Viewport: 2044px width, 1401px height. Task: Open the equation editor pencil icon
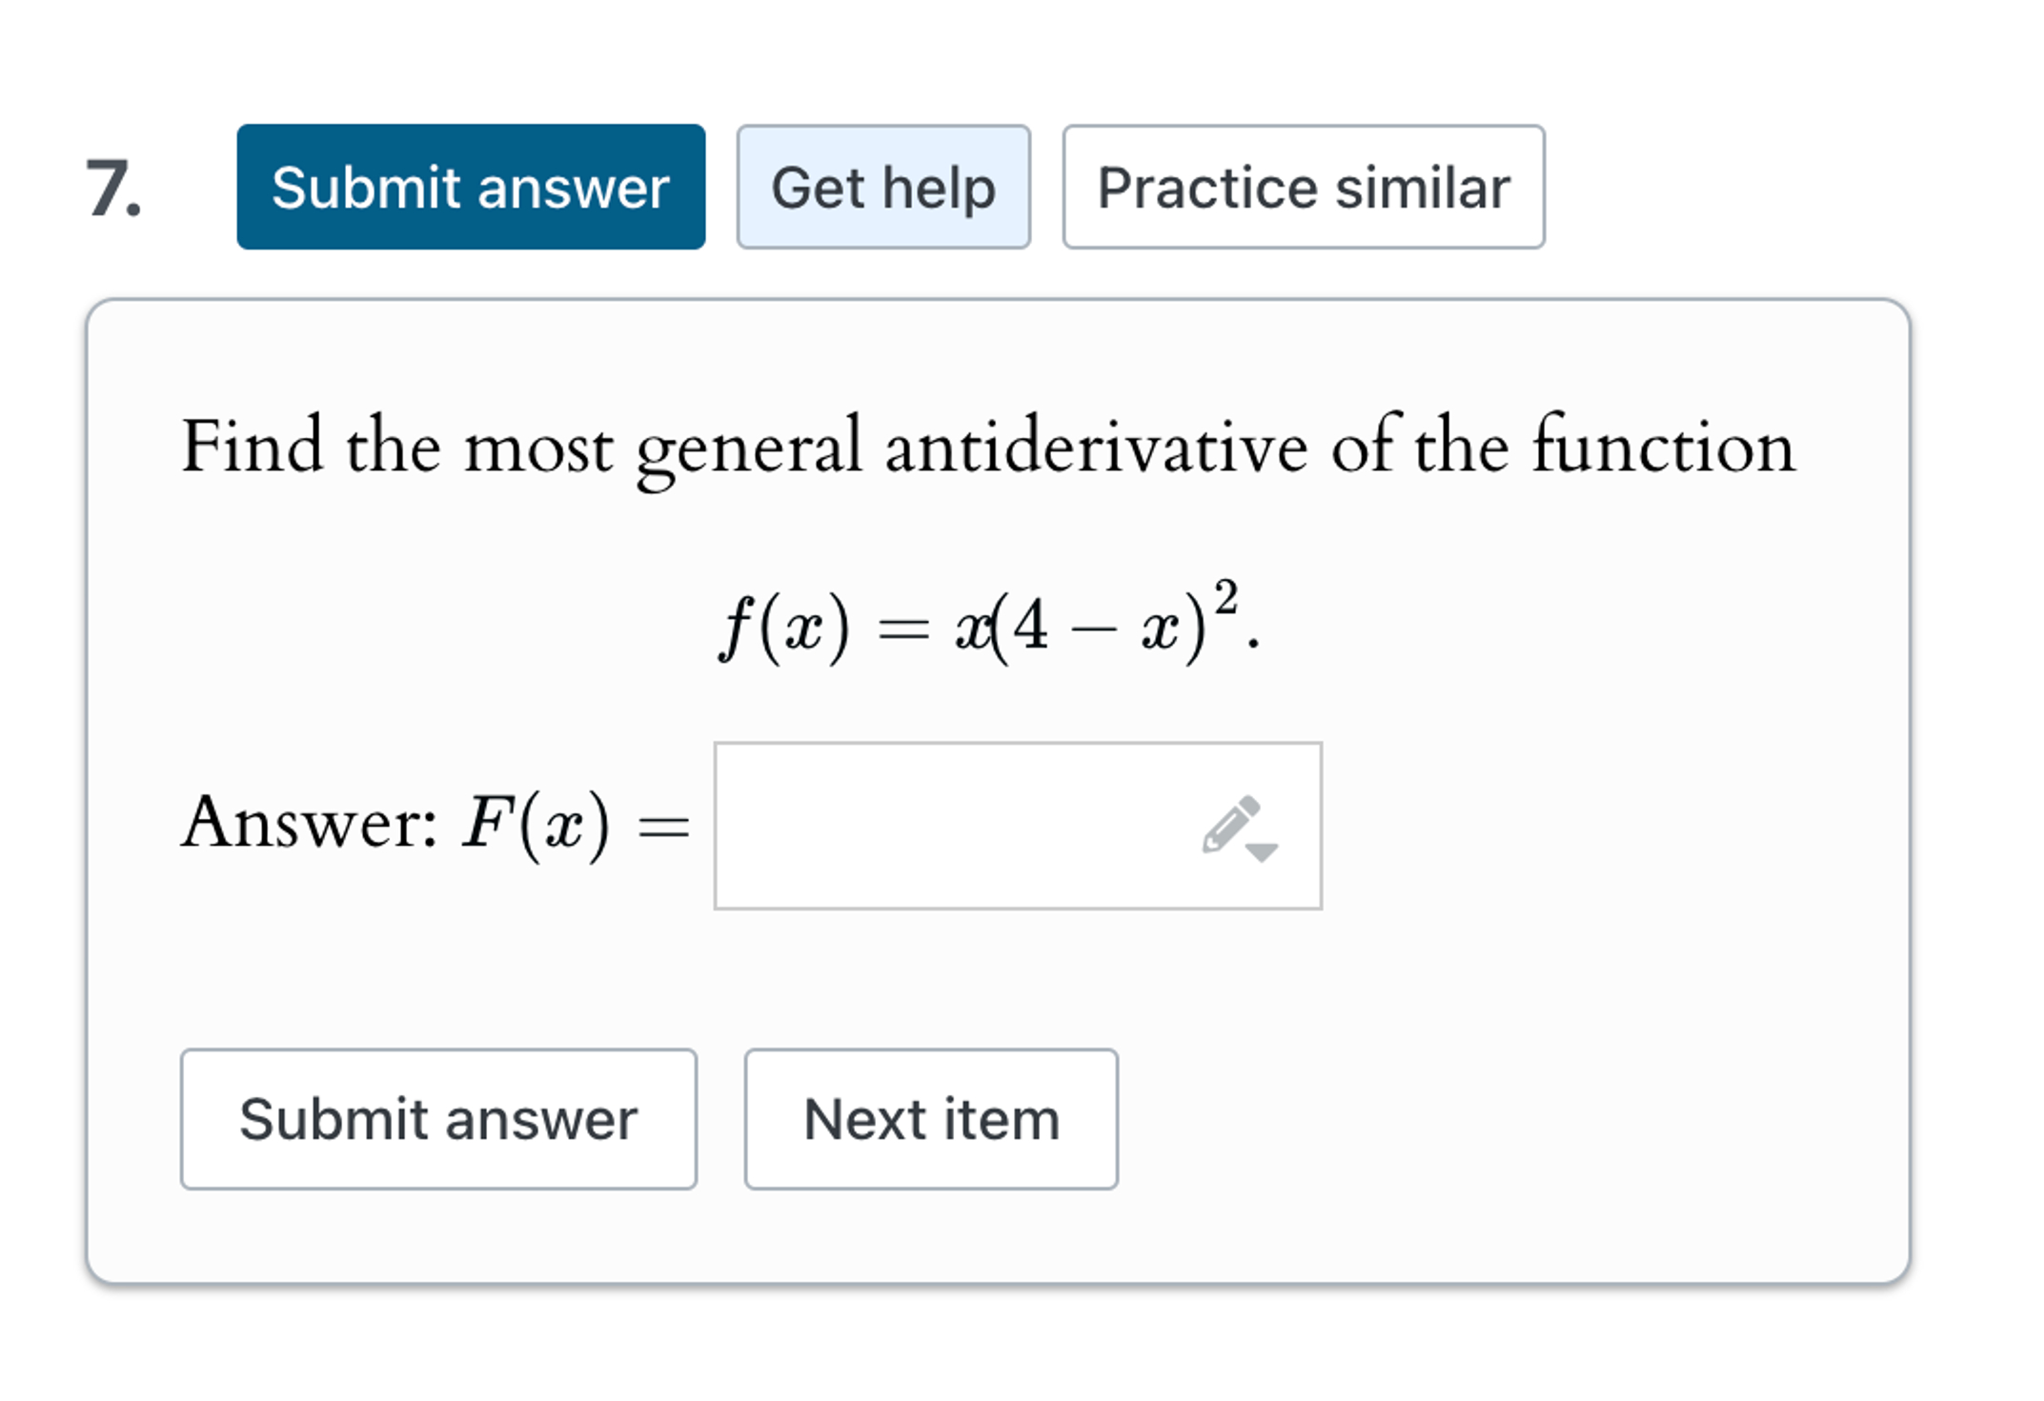(x=1231, y=823)
